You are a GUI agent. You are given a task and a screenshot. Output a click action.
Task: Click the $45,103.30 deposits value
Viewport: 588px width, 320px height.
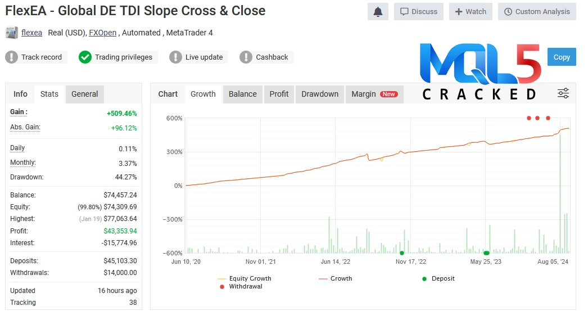120,261
